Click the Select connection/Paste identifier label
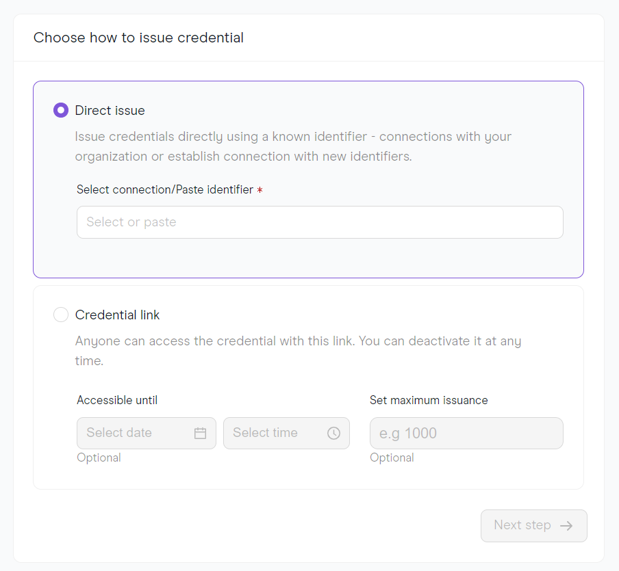 pyautogui.click(x=165, y=189)
